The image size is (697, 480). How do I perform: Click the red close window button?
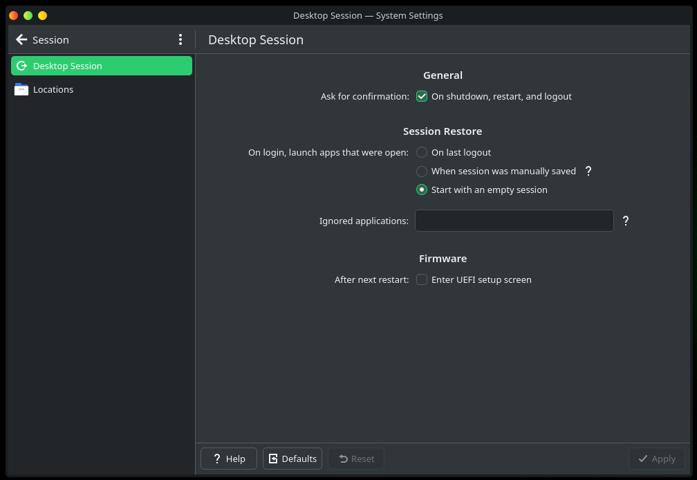coord(13,15)
